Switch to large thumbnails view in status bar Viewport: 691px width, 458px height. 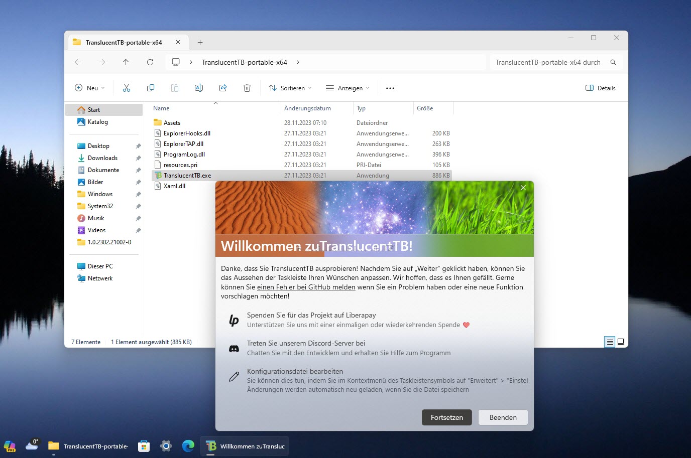(621, 342)
